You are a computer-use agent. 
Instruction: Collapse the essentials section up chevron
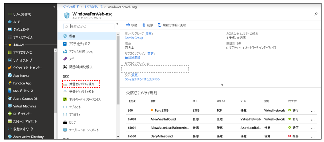click(222, 85)
